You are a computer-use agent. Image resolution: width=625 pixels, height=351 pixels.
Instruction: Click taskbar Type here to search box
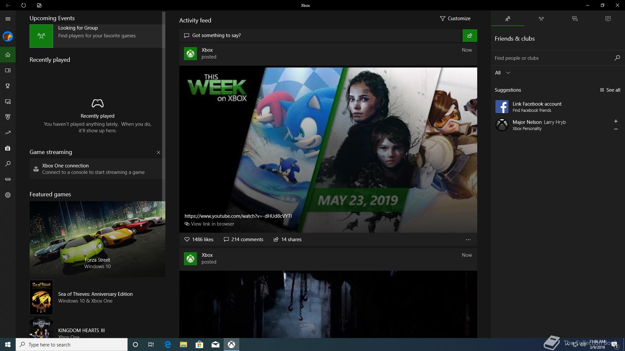(x=72, y=344)
